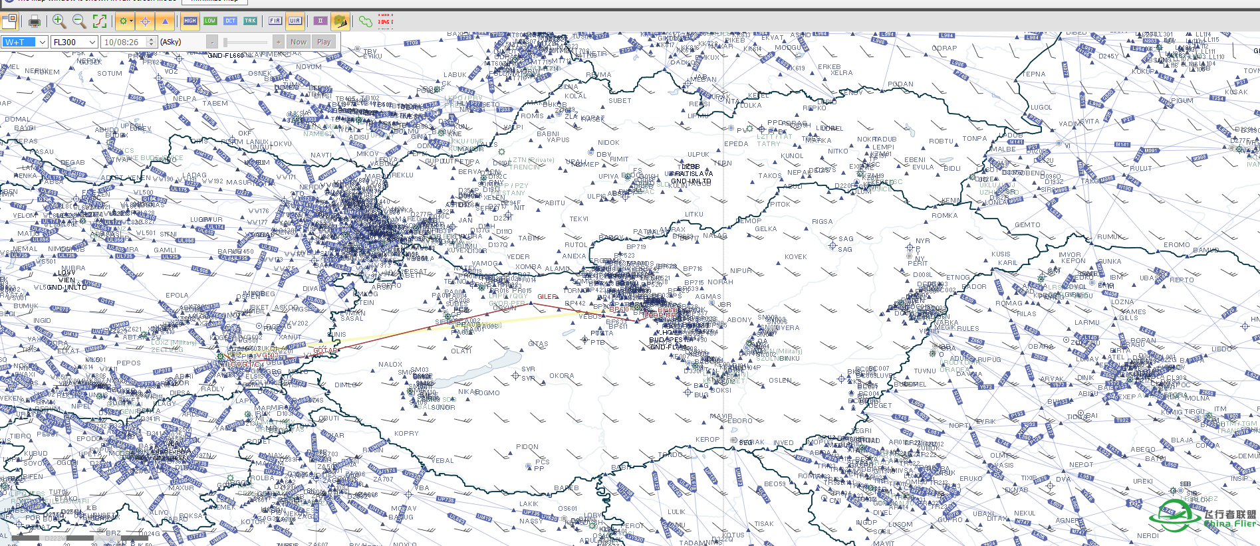1260x546 pixels.
Task: Toggle TRK tracks display
Action: [250, 21]
